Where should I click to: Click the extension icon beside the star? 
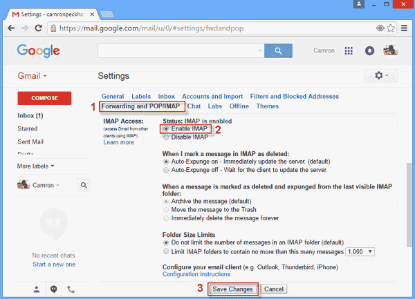[x=380, y=28]
